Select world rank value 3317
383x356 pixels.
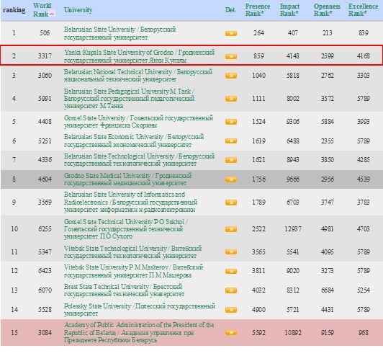(x=45, y=56)
